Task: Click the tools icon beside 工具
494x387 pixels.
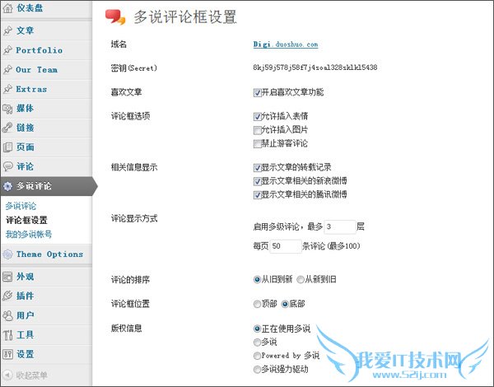Action: [x=8, y=335]
